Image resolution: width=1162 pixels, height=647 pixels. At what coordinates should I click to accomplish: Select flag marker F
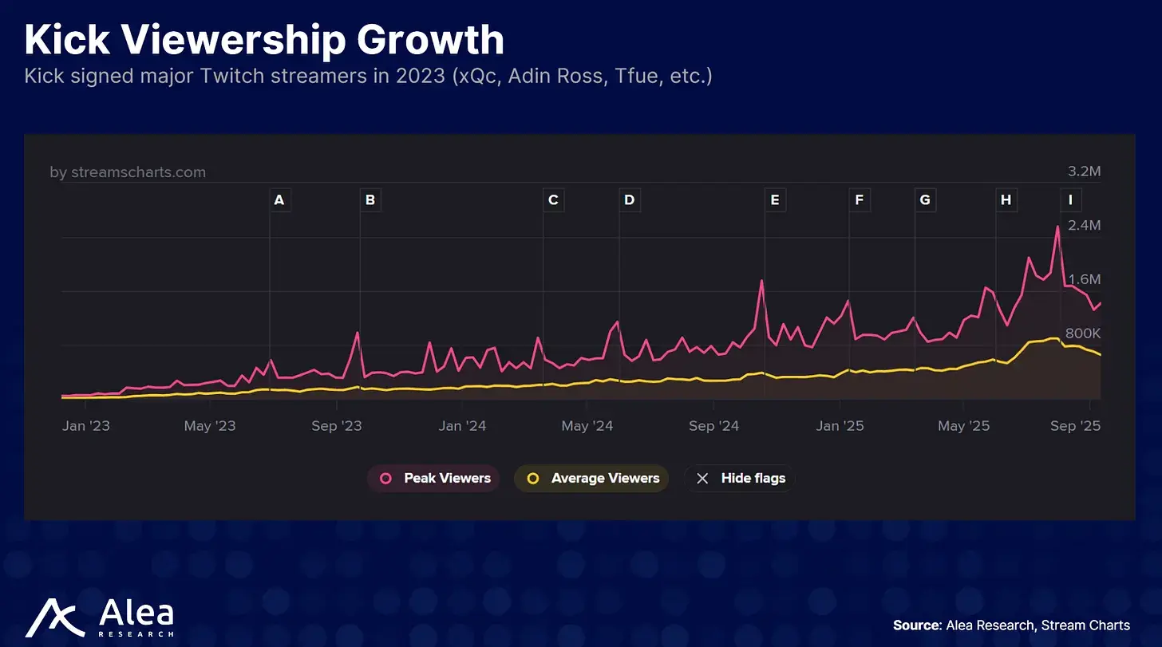[860, 200]
